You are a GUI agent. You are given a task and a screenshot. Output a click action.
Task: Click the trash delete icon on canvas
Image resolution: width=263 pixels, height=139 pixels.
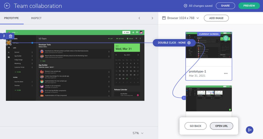(x=10, y=36)
